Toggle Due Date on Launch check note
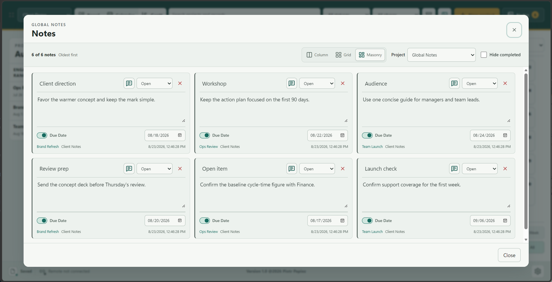Viewport: 552px width, 282px height. pyautogui.click(x=367, y=221)
